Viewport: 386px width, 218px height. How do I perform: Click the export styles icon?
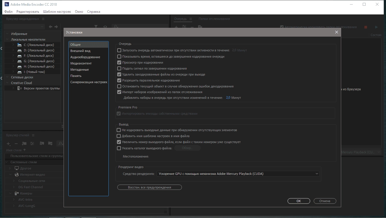(50, 144)
